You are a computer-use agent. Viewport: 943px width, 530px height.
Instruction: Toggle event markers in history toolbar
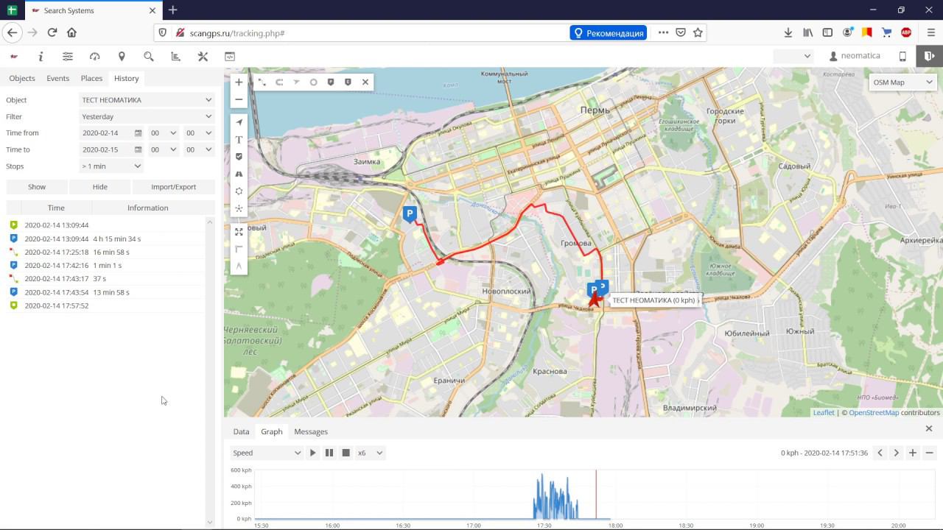pyautogui.click(x=348, y=82)
